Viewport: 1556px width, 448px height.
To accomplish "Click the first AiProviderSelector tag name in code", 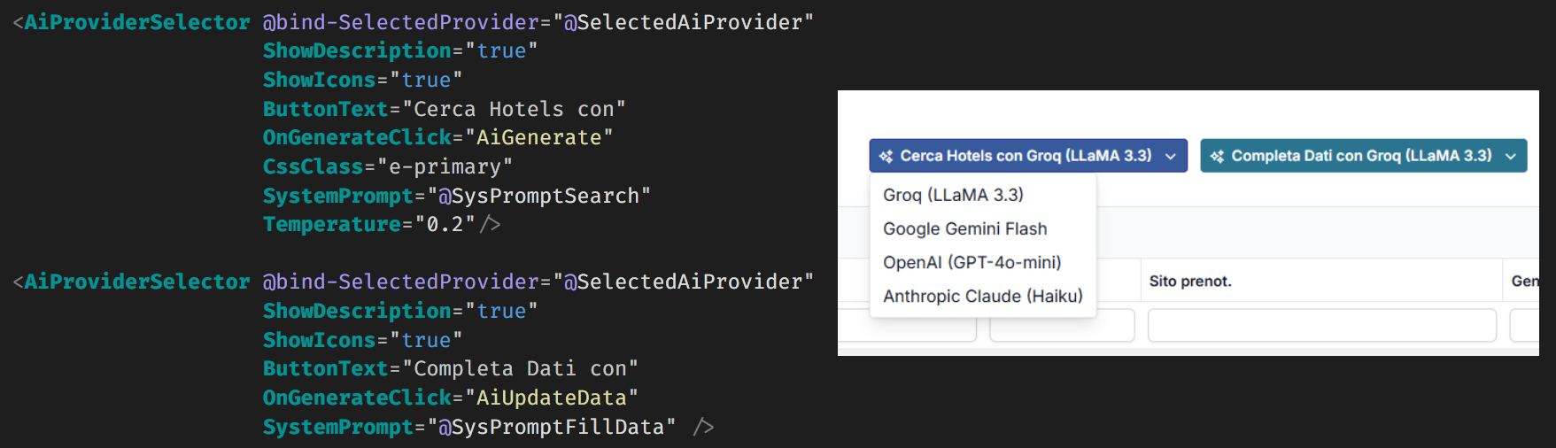I will (x=137, y=22).
